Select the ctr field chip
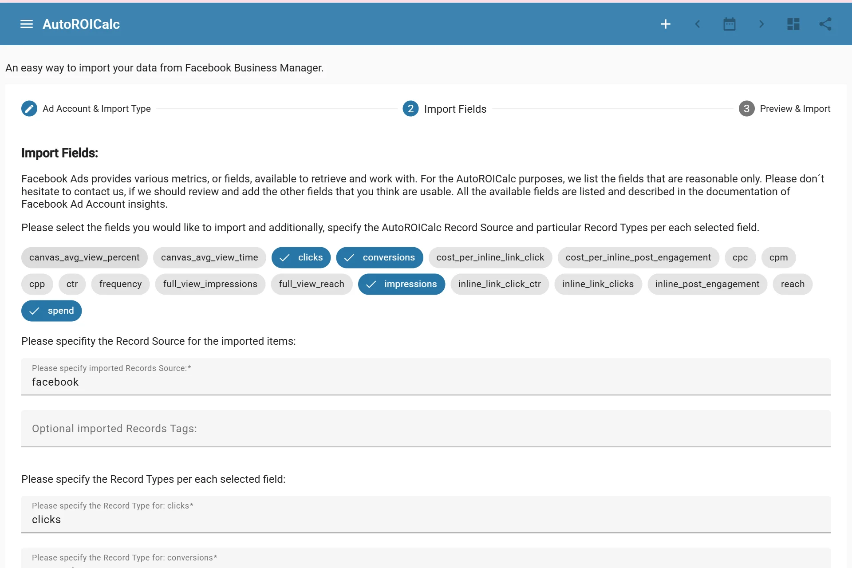 click(x=72, y=284)
